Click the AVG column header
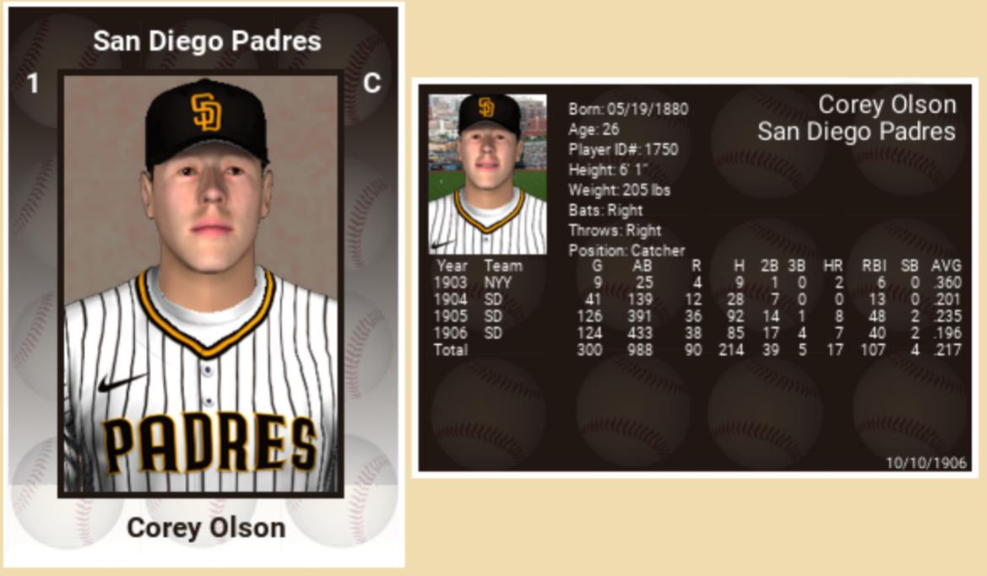This screenshot has width=987, height=576. [946, 266]
